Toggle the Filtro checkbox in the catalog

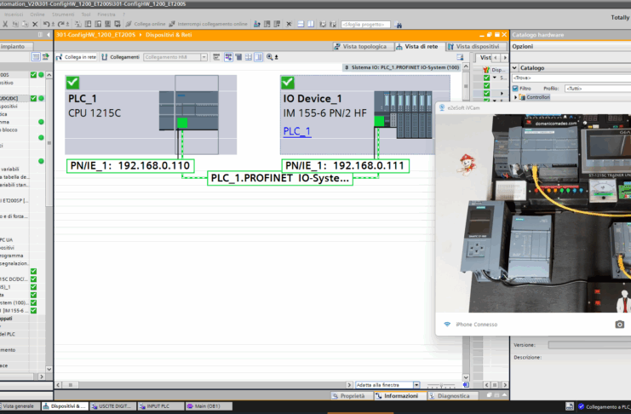coord(515,88)
